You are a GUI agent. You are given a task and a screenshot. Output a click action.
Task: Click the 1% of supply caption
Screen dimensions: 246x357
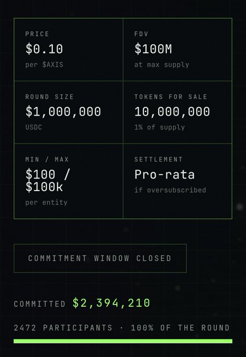[160, 127]
